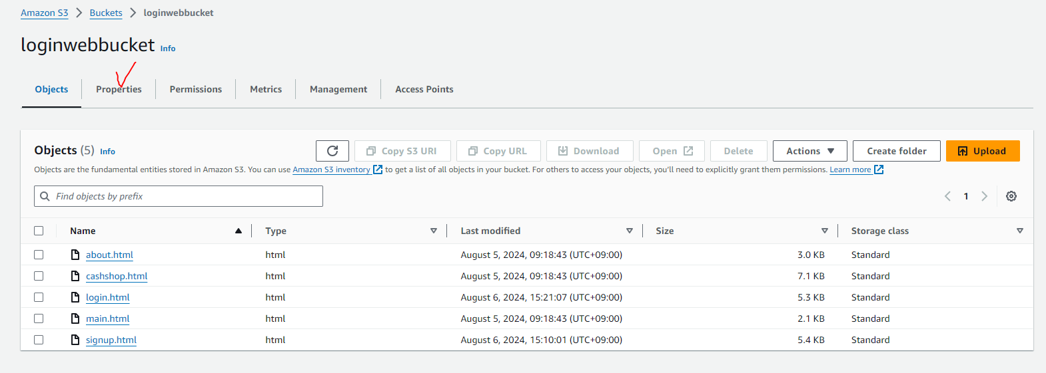1046x373 pixels.
Task: Switch to the Objects tab
Action: point(51,89)
